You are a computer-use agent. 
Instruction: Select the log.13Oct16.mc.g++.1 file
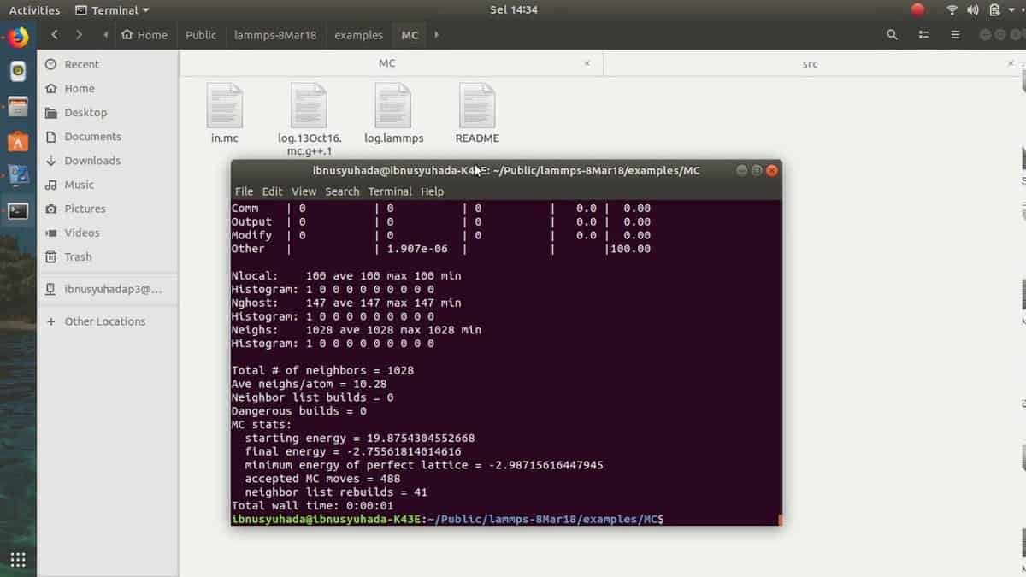pyautogui.click(x=310, y=120)
